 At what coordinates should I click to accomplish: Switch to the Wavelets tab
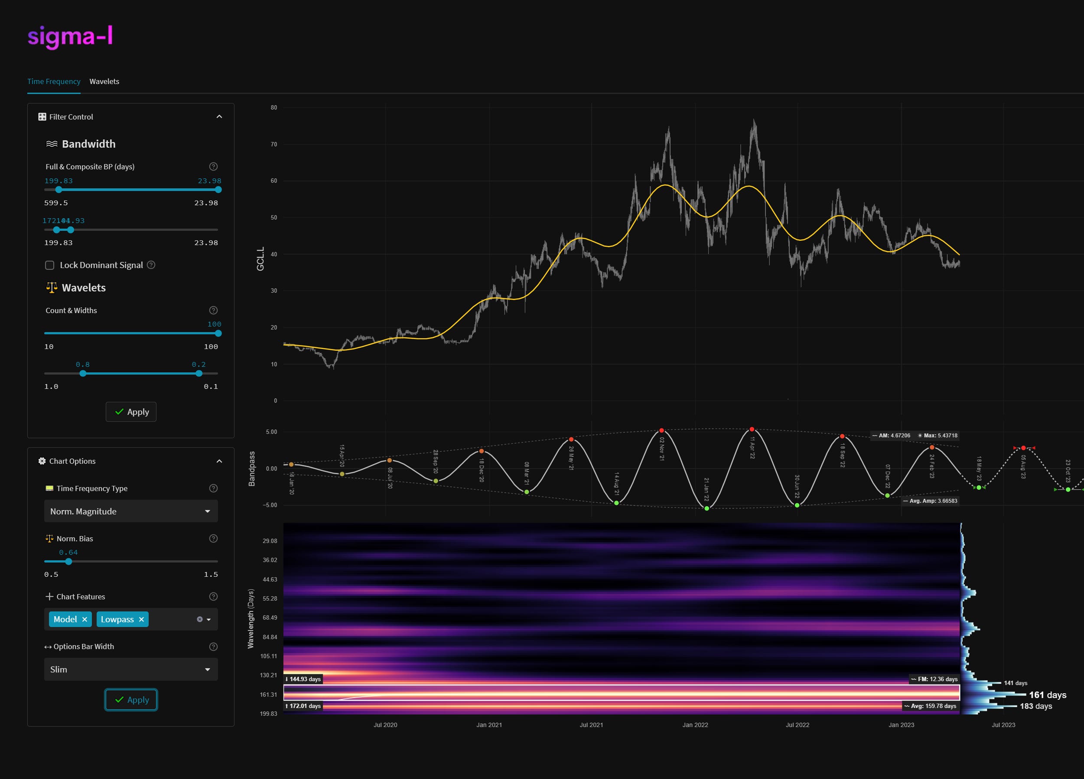coord(104,81)
